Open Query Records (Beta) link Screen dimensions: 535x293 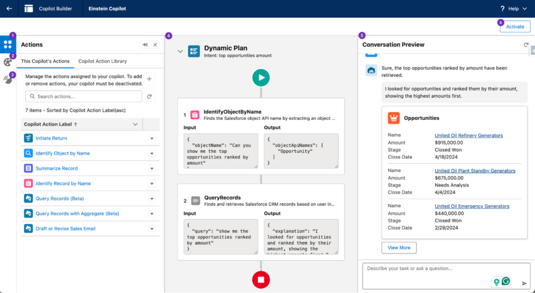(x=60, y=199)
